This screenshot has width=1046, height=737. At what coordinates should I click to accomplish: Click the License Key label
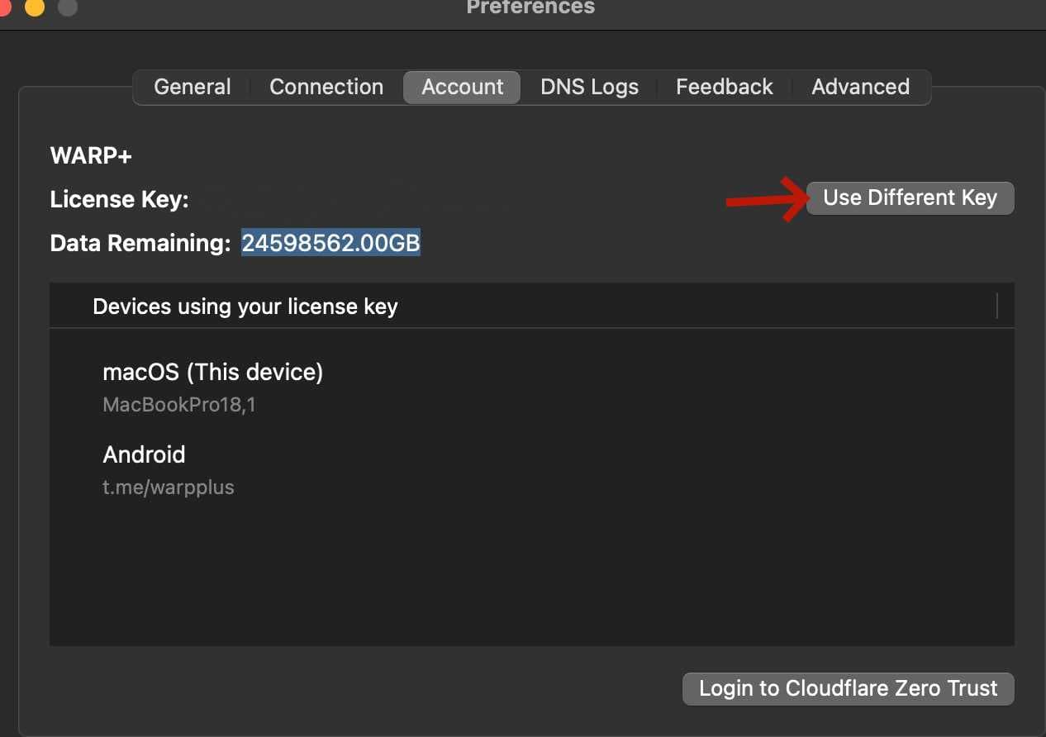tap(119, 199)
